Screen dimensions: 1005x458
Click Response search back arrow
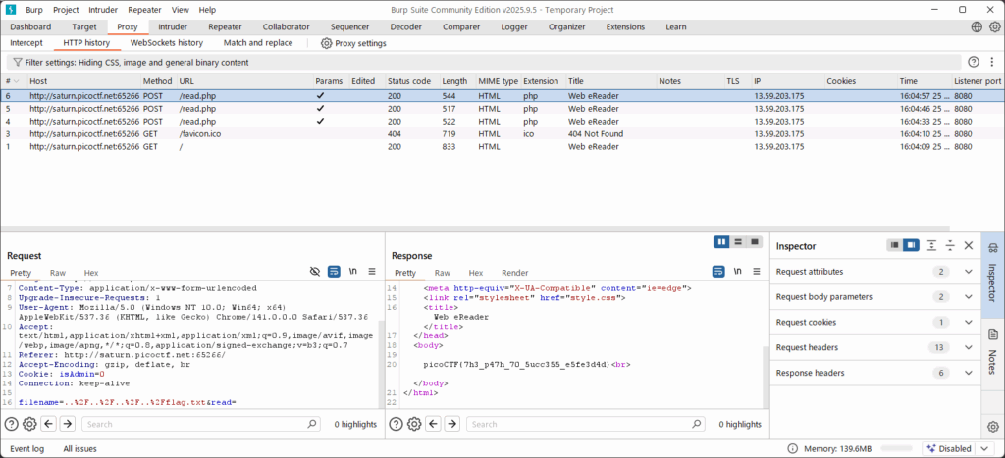point(433,424)
